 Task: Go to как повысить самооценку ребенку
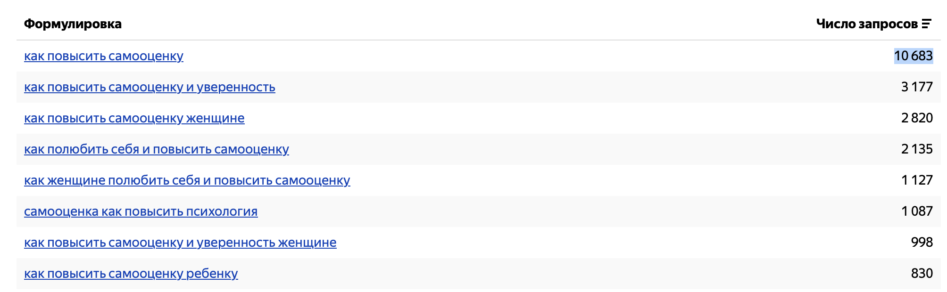coord(131,274)
